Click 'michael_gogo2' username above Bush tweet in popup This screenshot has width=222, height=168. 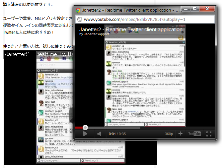pos(120,82)
